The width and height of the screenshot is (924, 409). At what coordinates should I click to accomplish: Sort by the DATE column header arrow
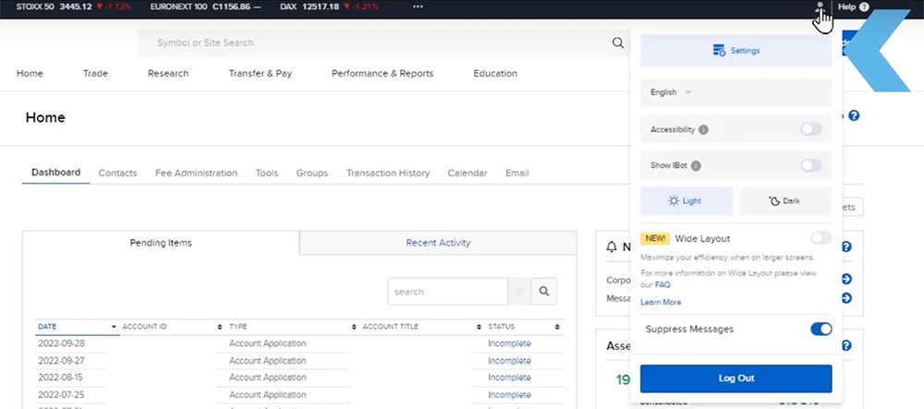click(114, 327)
